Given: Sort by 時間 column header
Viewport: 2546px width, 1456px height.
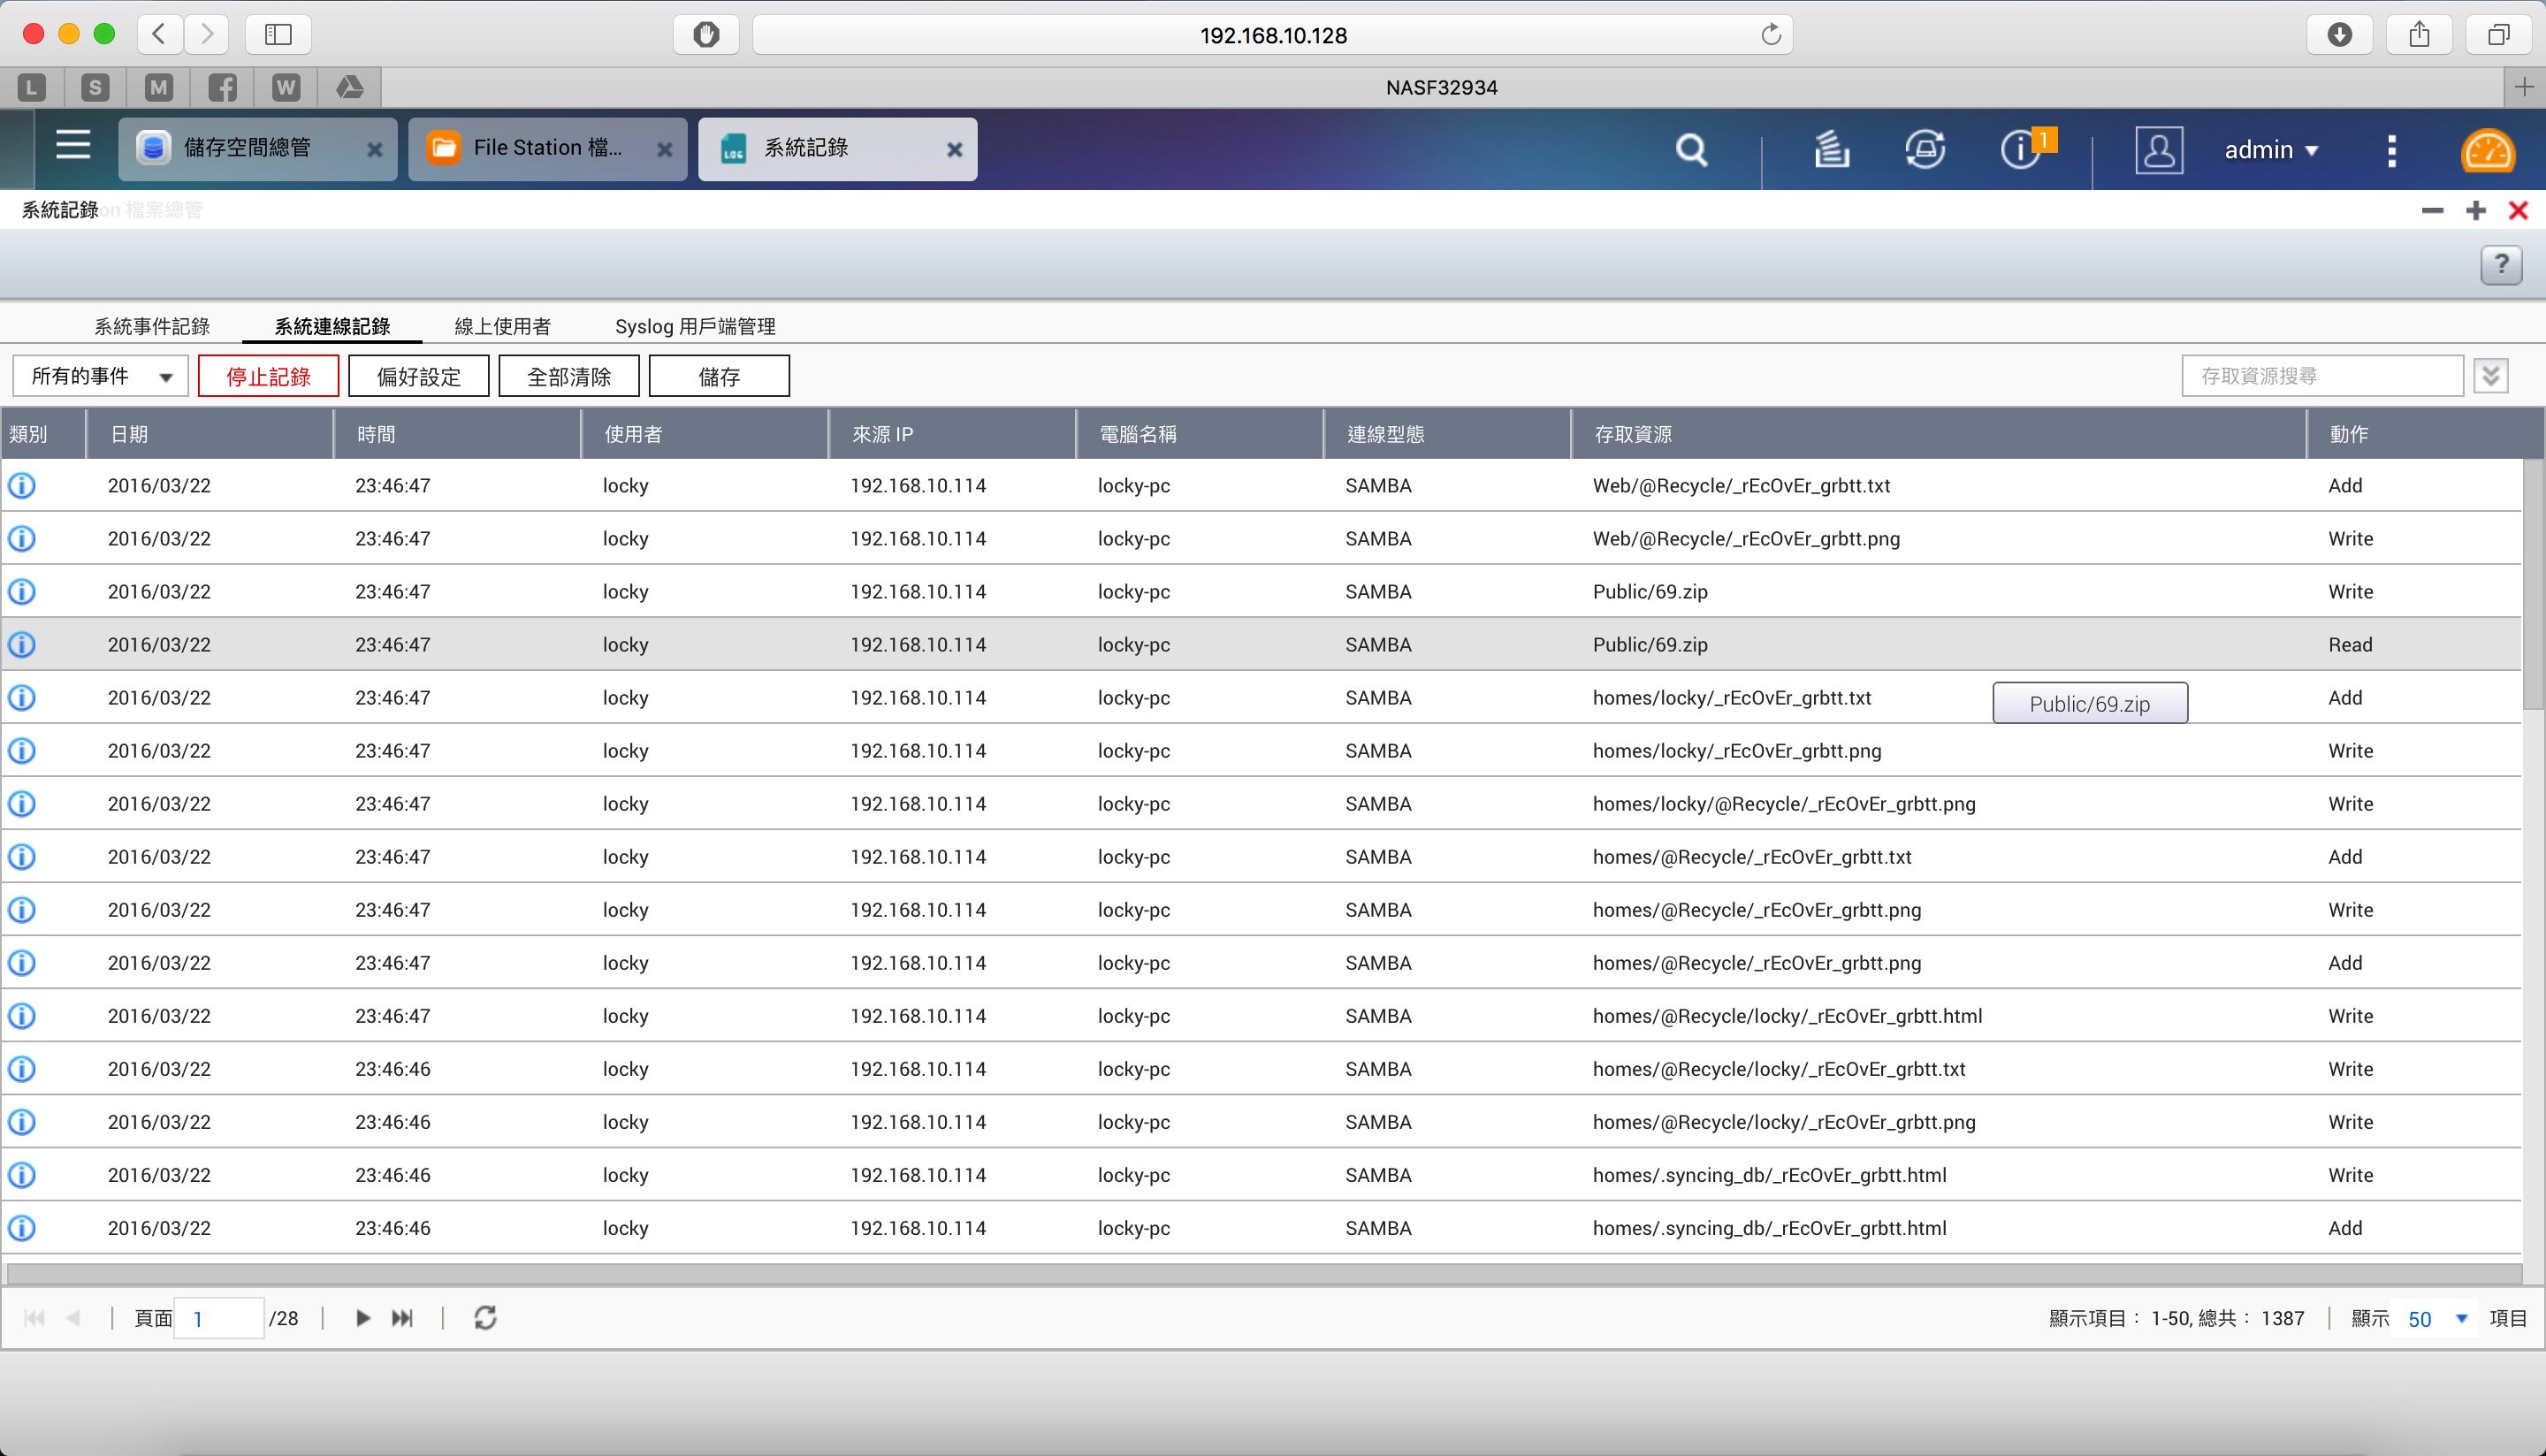Looking at the screenshot, I should (x=457, y=434).
